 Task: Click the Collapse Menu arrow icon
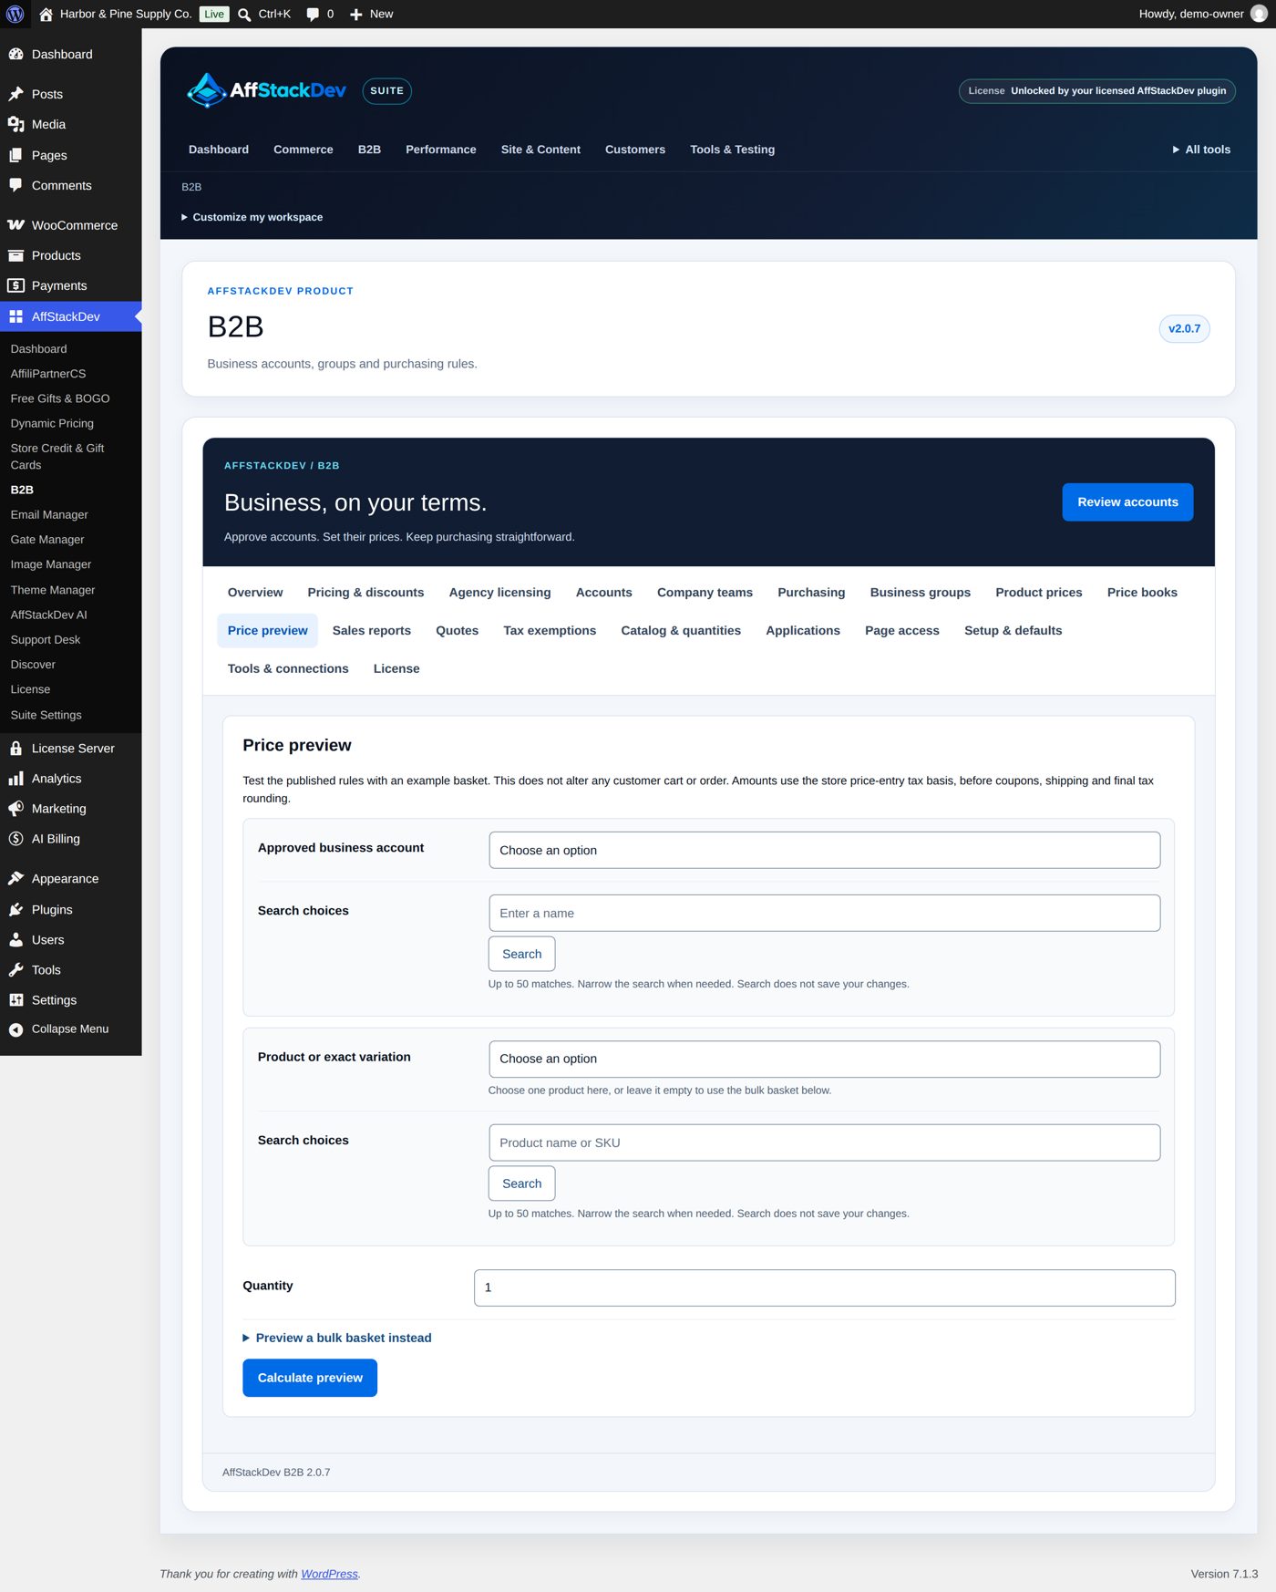15,1029
